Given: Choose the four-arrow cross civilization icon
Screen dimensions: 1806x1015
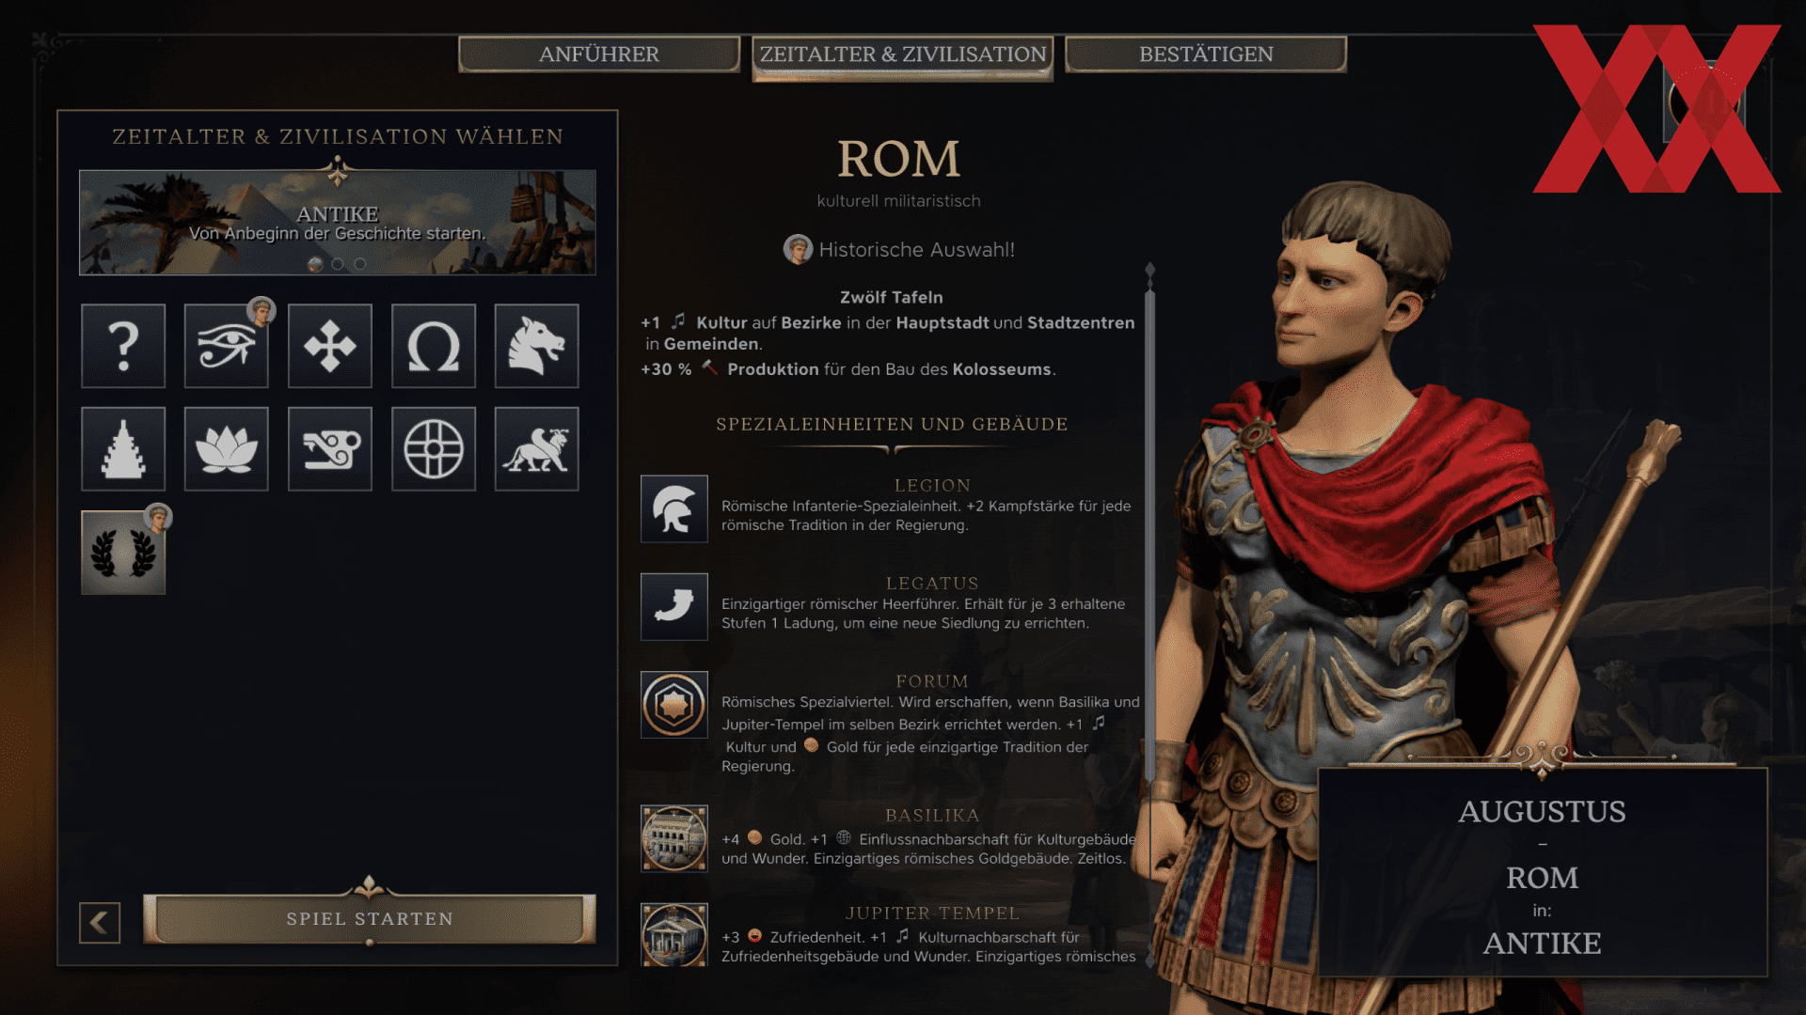Looking at the screenshot, I should coord(330,346).
